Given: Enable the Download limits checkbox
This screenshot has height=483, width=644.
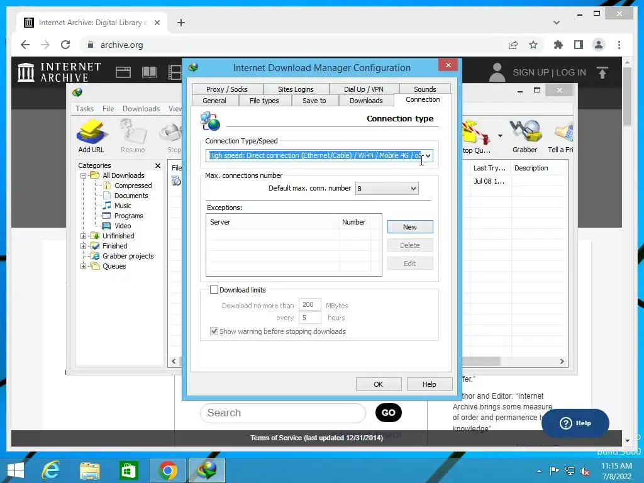Looking at the screenshot, I should point(214,289).
